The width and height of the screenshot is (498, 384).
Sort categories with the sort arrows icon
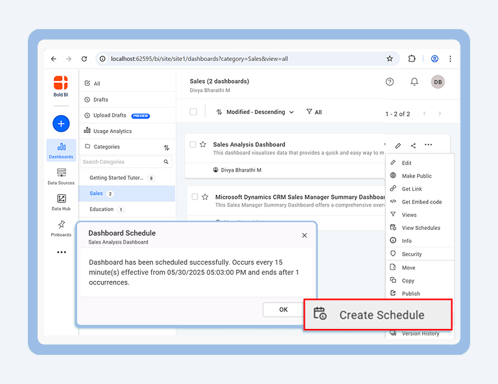[x=167, y=148]
